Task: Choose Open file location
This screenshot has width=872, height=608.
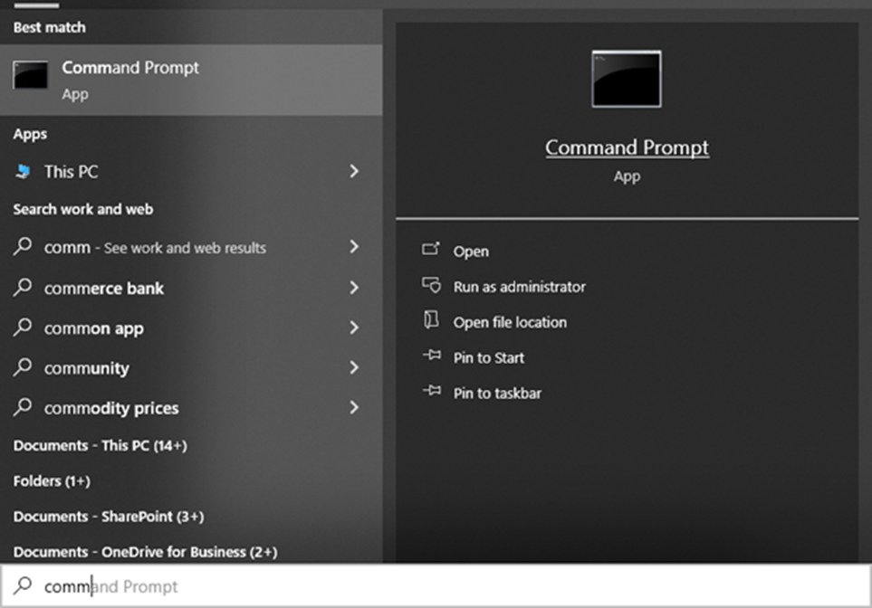Action: click(510, 322)
